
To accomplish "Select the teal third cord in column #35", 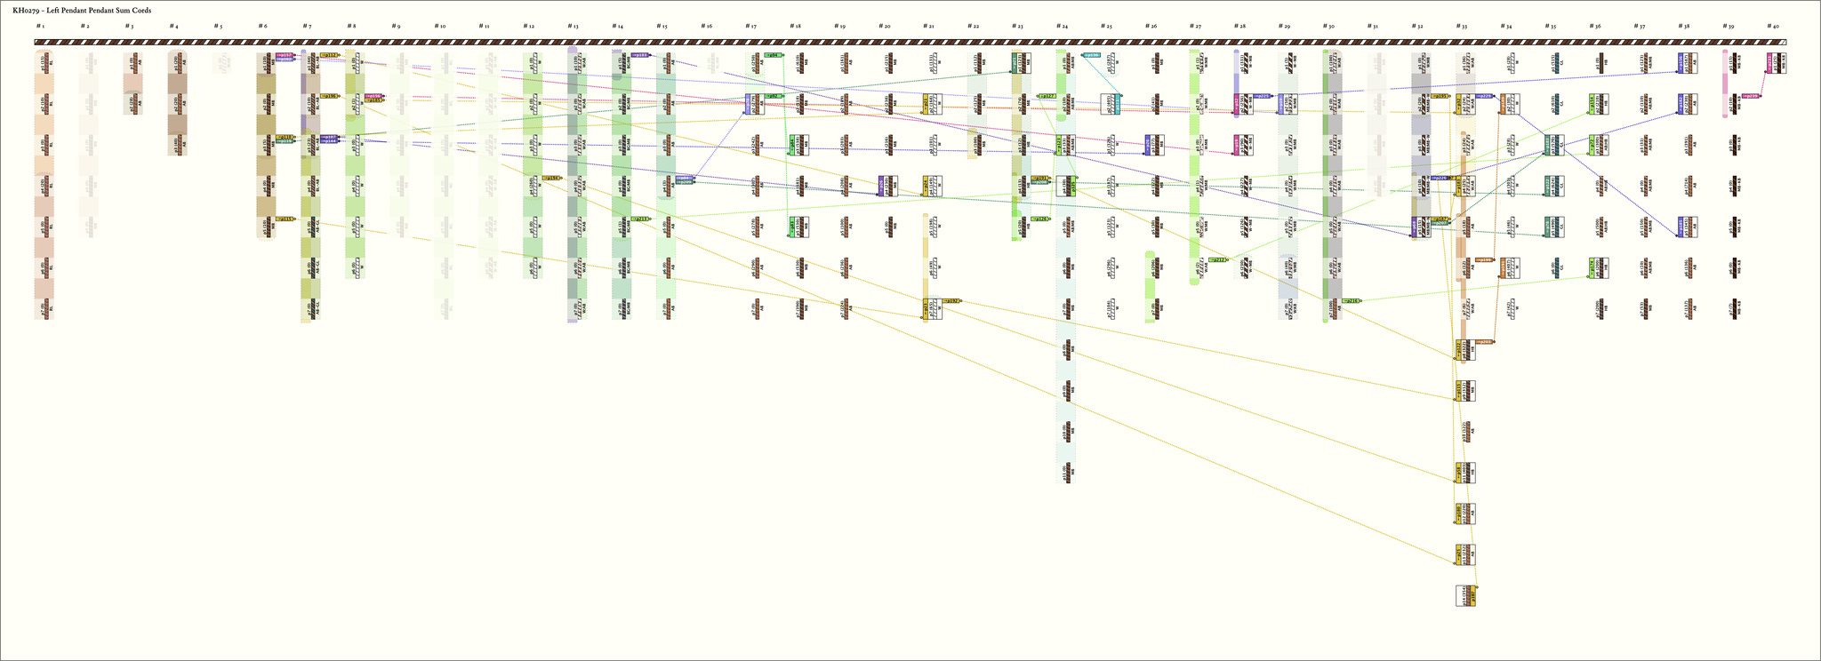I will (x=1553, y=145).
